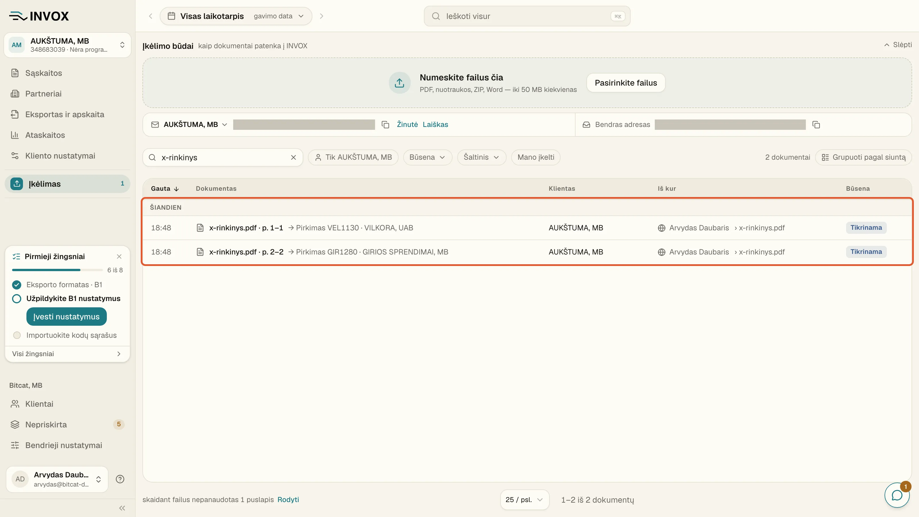Toggle Grupuoti pagal siuntą grouping

coord(863,157)
